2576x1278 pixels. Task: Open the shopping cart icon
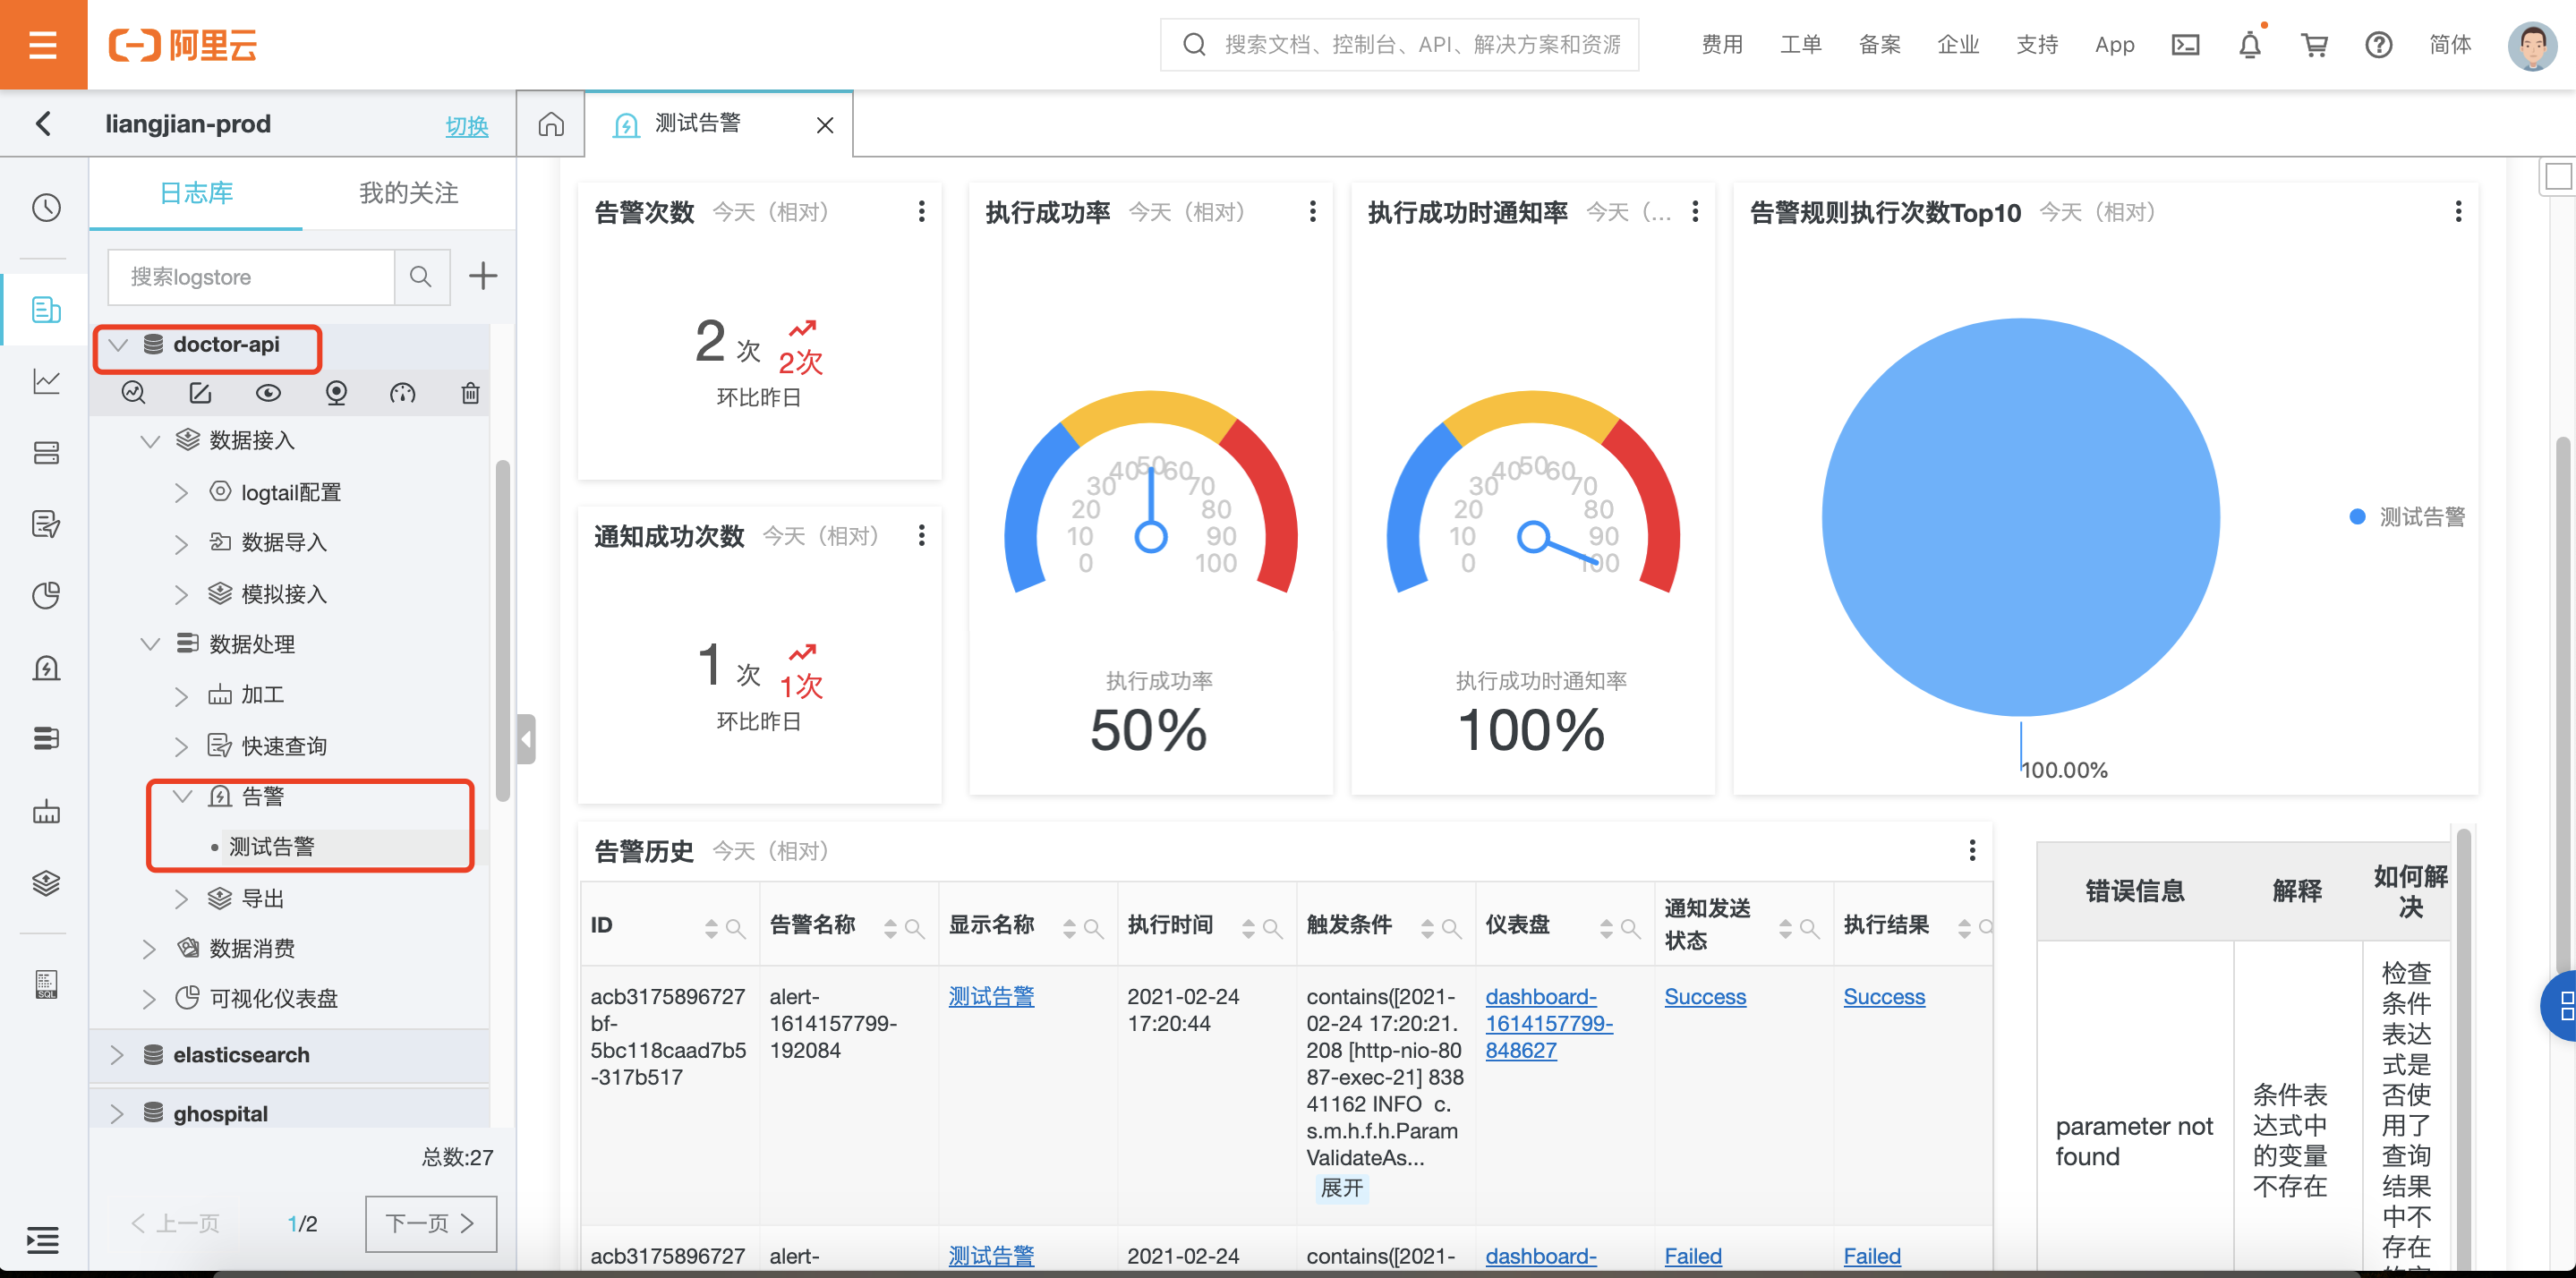[2314, 45]
